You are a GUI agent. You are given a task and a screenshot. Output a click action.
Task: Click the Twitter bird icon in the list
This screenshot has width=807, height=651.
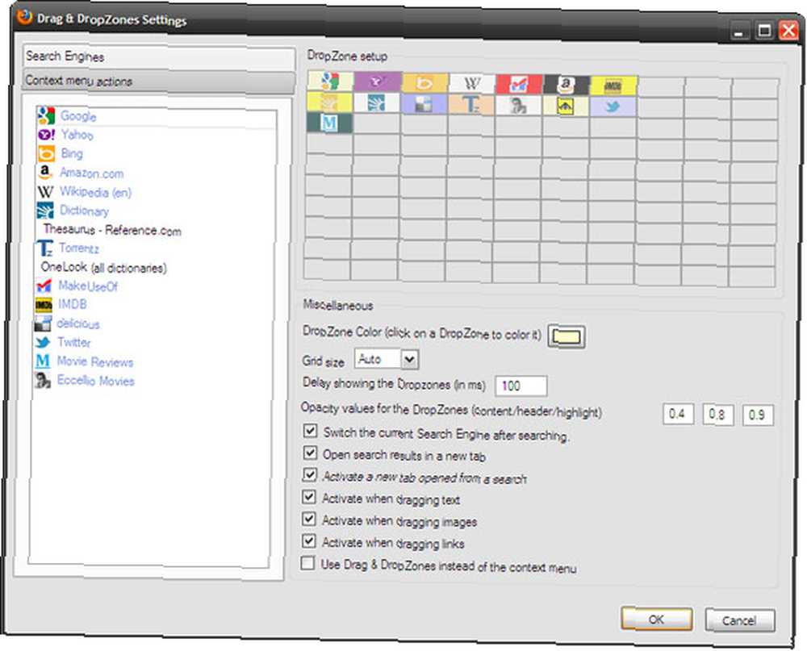pyautogui.click(x=43, y=342)
